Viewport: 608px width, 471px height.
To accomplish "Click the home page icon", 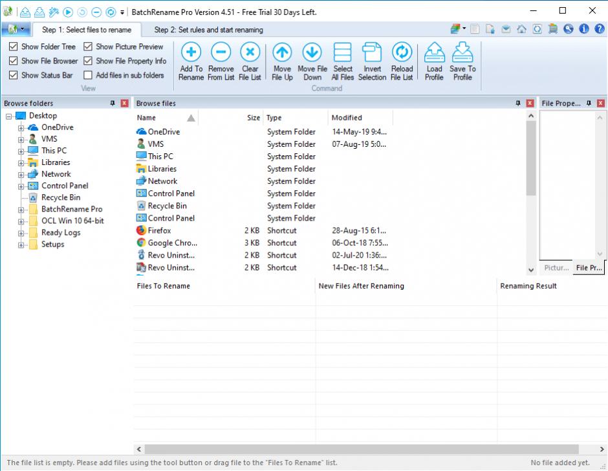I will click(x=521, y=28).
